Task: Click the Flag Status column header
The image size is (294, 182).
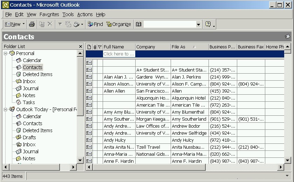Action: point(100,47)
